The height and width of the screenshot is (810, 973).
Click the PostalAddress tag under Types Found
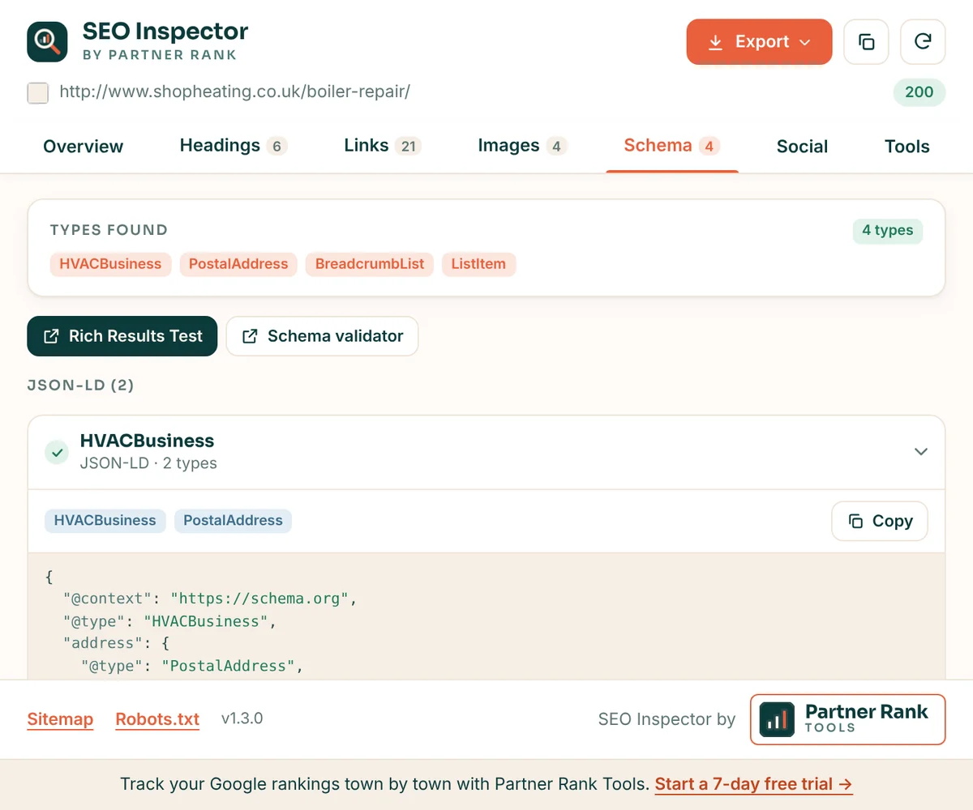(238, 264)
